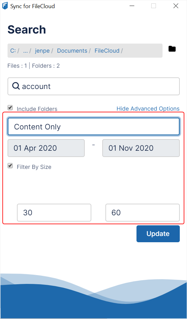Image resolution: width=187 pixels, height=319 pixels.
Task: Open the jenpe folder breadcrumb
Action: pos(42,50)
